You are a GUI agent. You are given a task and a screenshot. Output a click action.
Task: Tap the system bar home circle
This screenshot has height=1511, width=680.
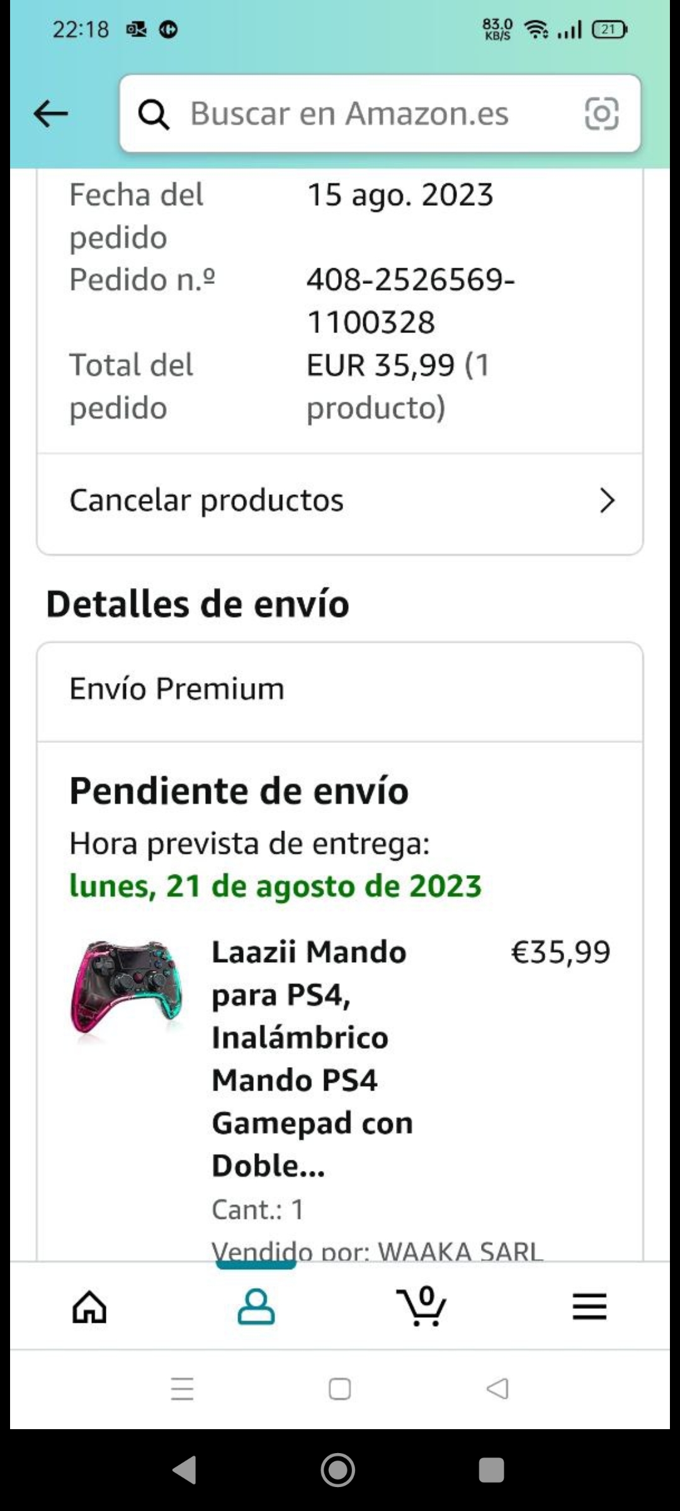338,1471
